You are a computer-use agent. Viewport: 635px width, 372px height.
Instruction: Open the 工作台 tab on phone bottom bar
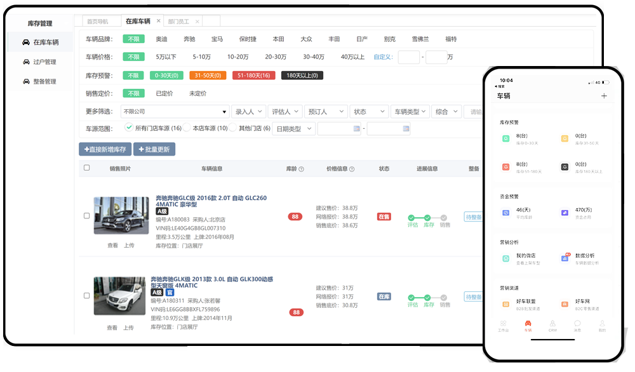(x=503, y=326)
